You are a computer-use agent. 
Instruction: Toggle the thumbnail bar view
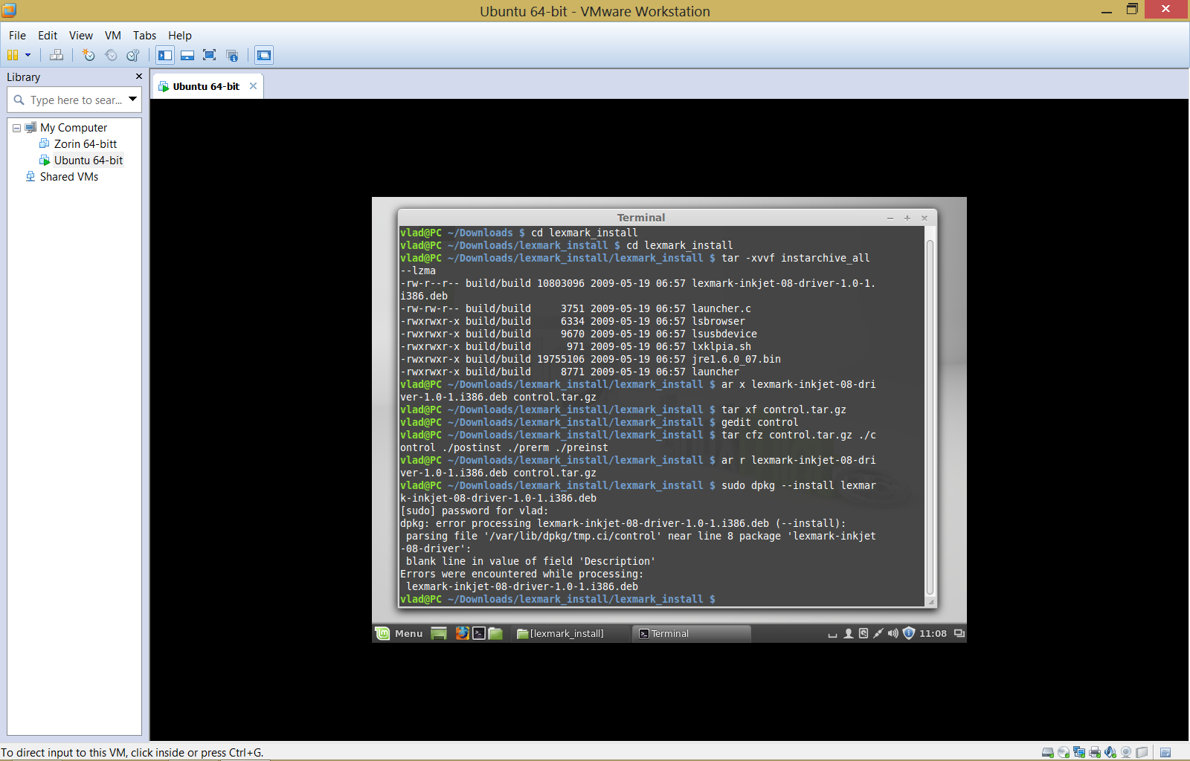pyautogui.click(x=187, y=55)
